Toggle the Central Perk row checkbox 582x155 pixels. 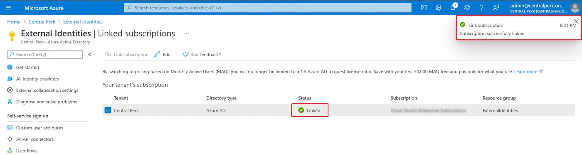tap(108, 110)
